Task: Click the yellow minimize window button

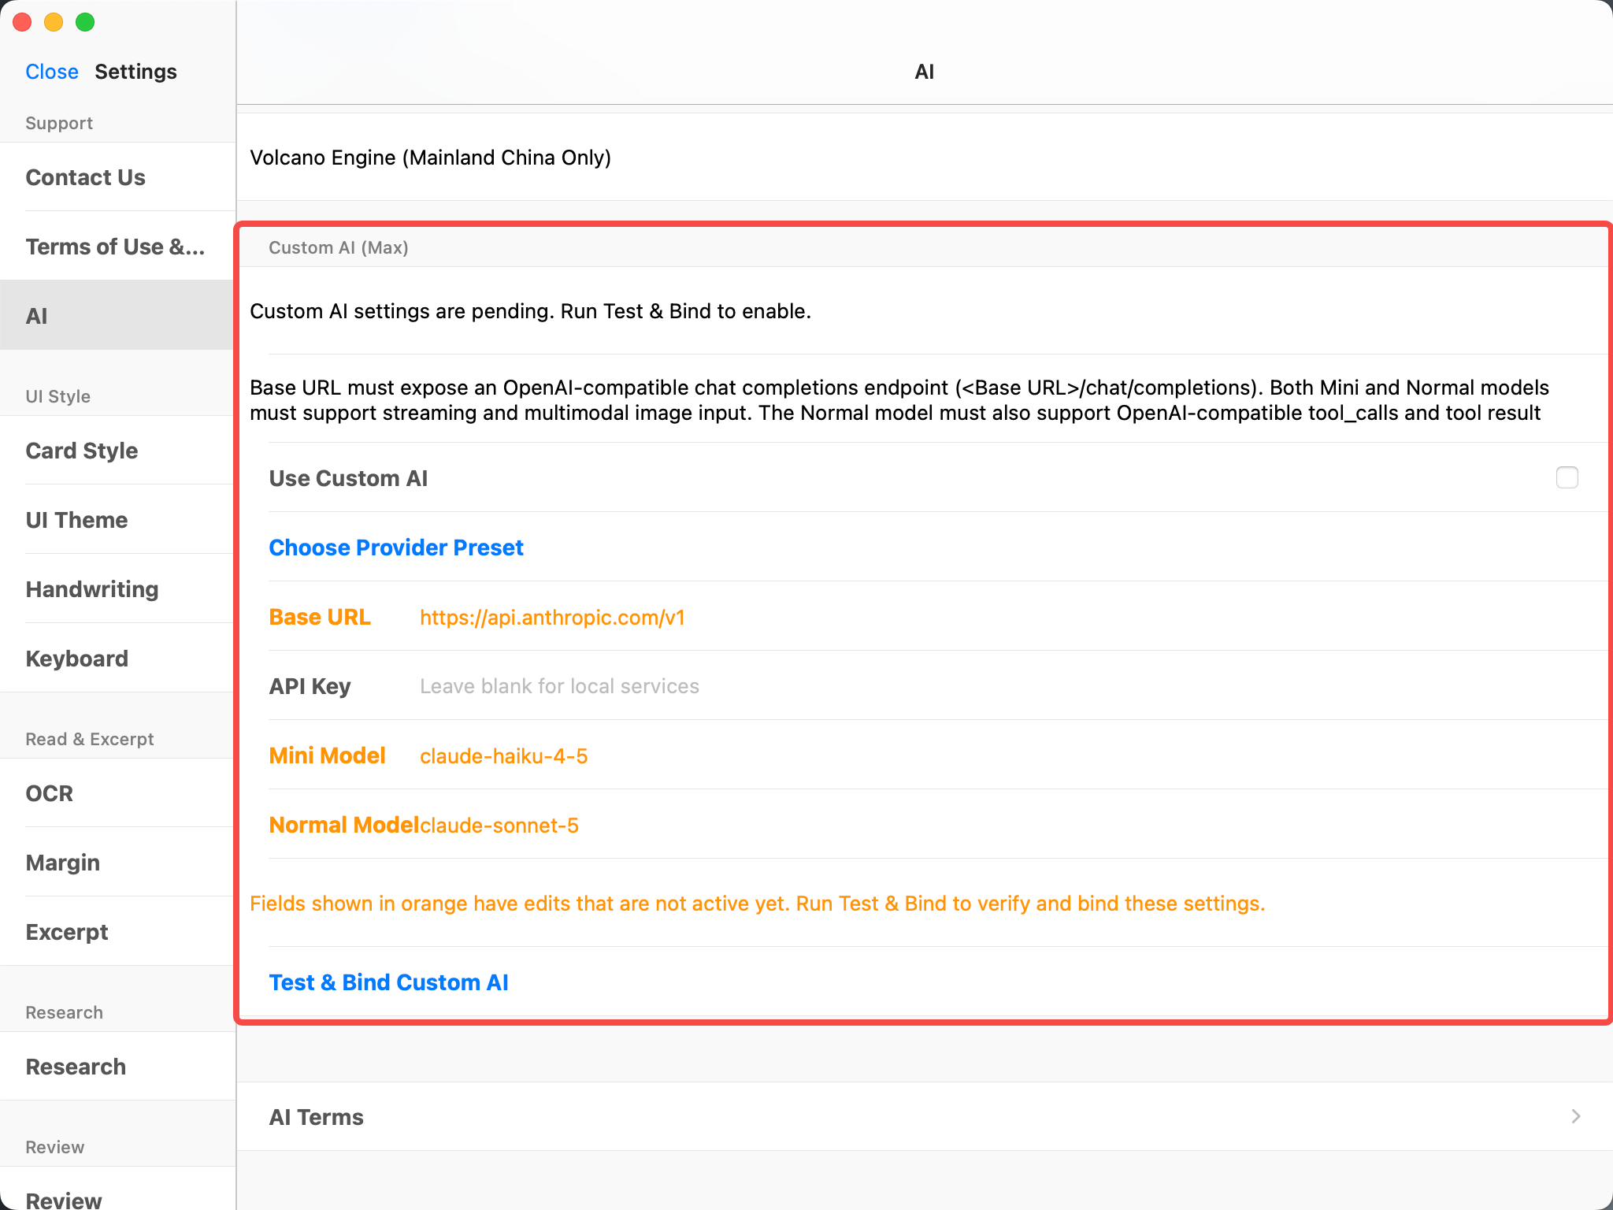Action: (54, 22)
